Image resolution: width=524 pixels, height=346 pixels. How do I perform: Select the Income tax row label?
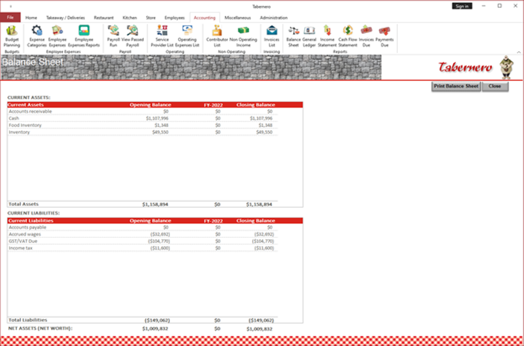[x=21, y=248]
